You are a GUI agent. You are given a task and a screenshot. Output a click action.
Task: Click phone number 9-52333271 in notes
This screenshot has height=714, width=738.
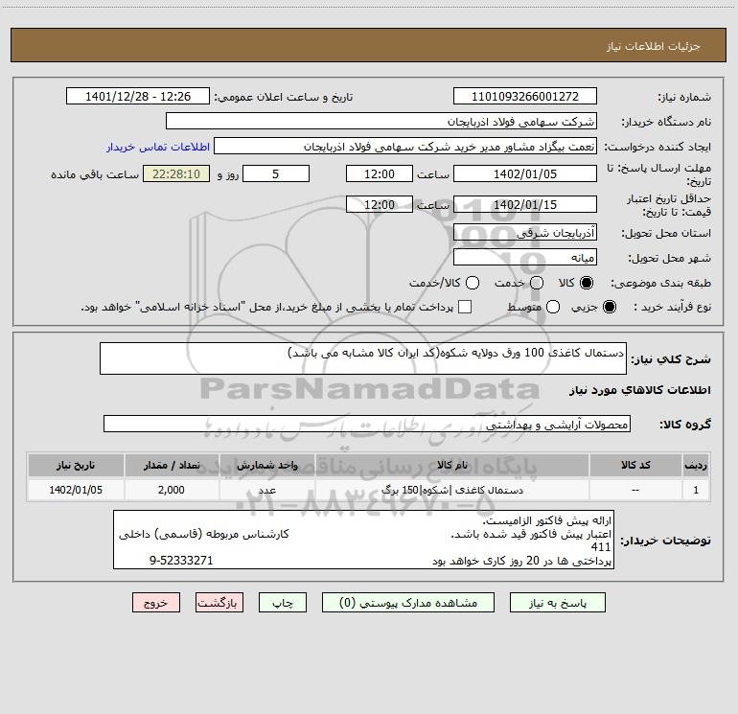click(181, 560)
